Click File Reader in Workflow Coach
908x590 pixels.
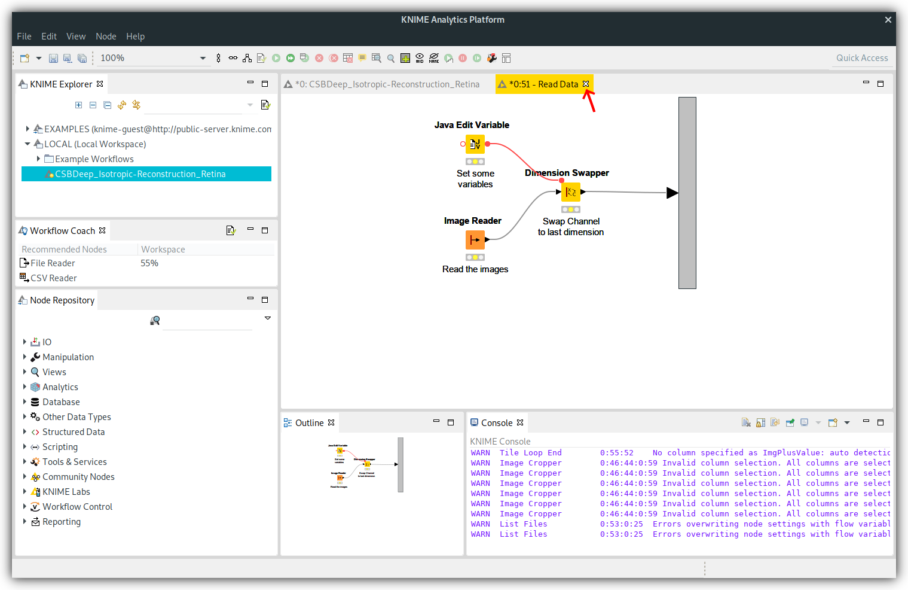click(53, 263)
